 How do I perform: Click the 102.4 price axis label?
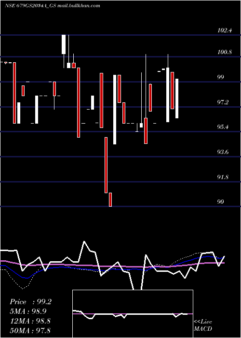(225, 30)
